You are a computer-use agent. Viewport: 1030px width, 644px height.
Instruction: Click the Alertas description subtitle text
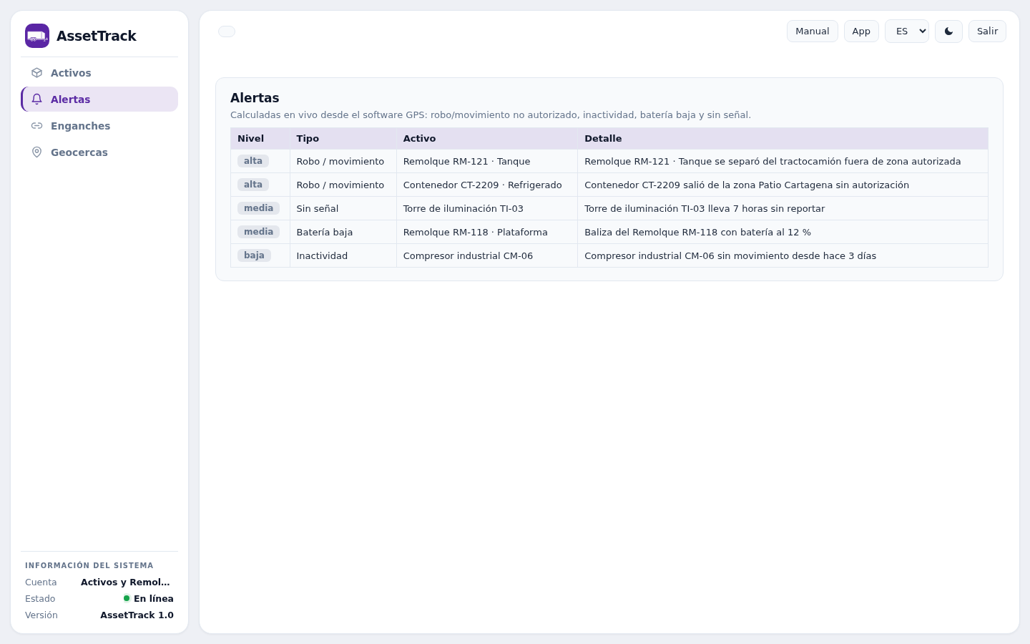491,115
